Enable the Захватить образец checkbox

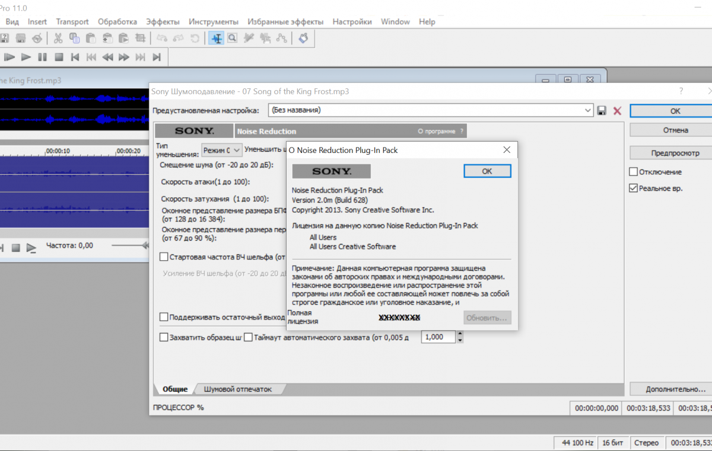(x=164, y=337)
